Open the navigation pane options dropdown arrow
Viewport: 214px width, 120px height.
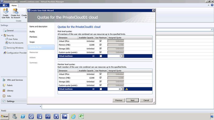pos(40,106)
